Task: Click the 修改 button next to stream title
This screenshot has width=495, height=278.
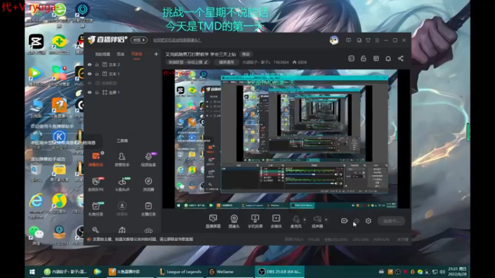Action: [246, 54]
